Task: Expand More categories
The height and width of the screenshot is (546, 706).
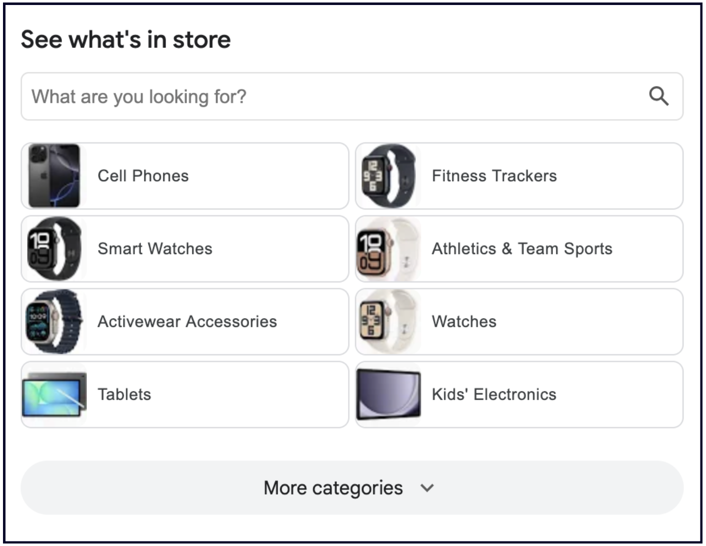Action: [333, 488]
